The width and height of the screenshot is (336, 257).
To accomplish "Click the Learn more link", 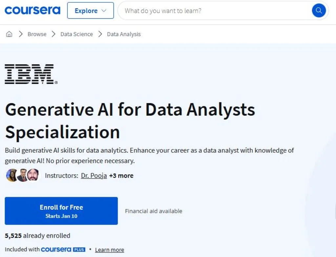I will pyautogui.click(x=109, y=250).
